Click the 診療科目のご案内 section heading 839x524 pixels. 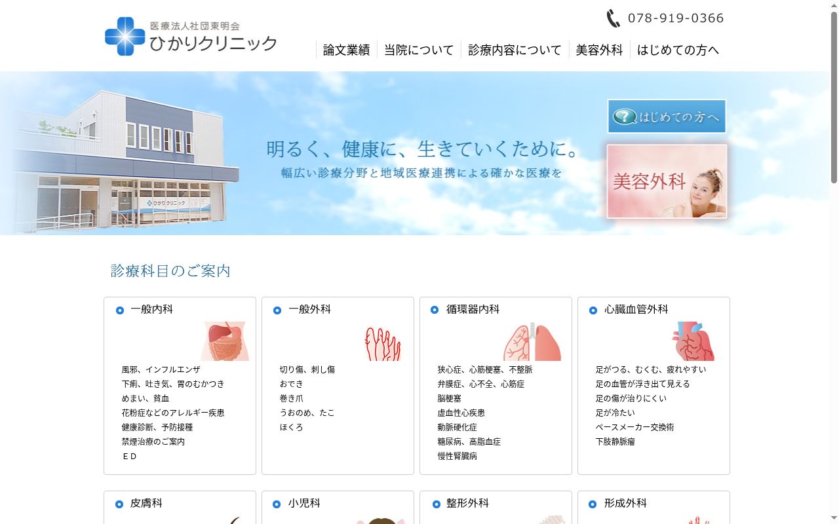pos(170,271)
